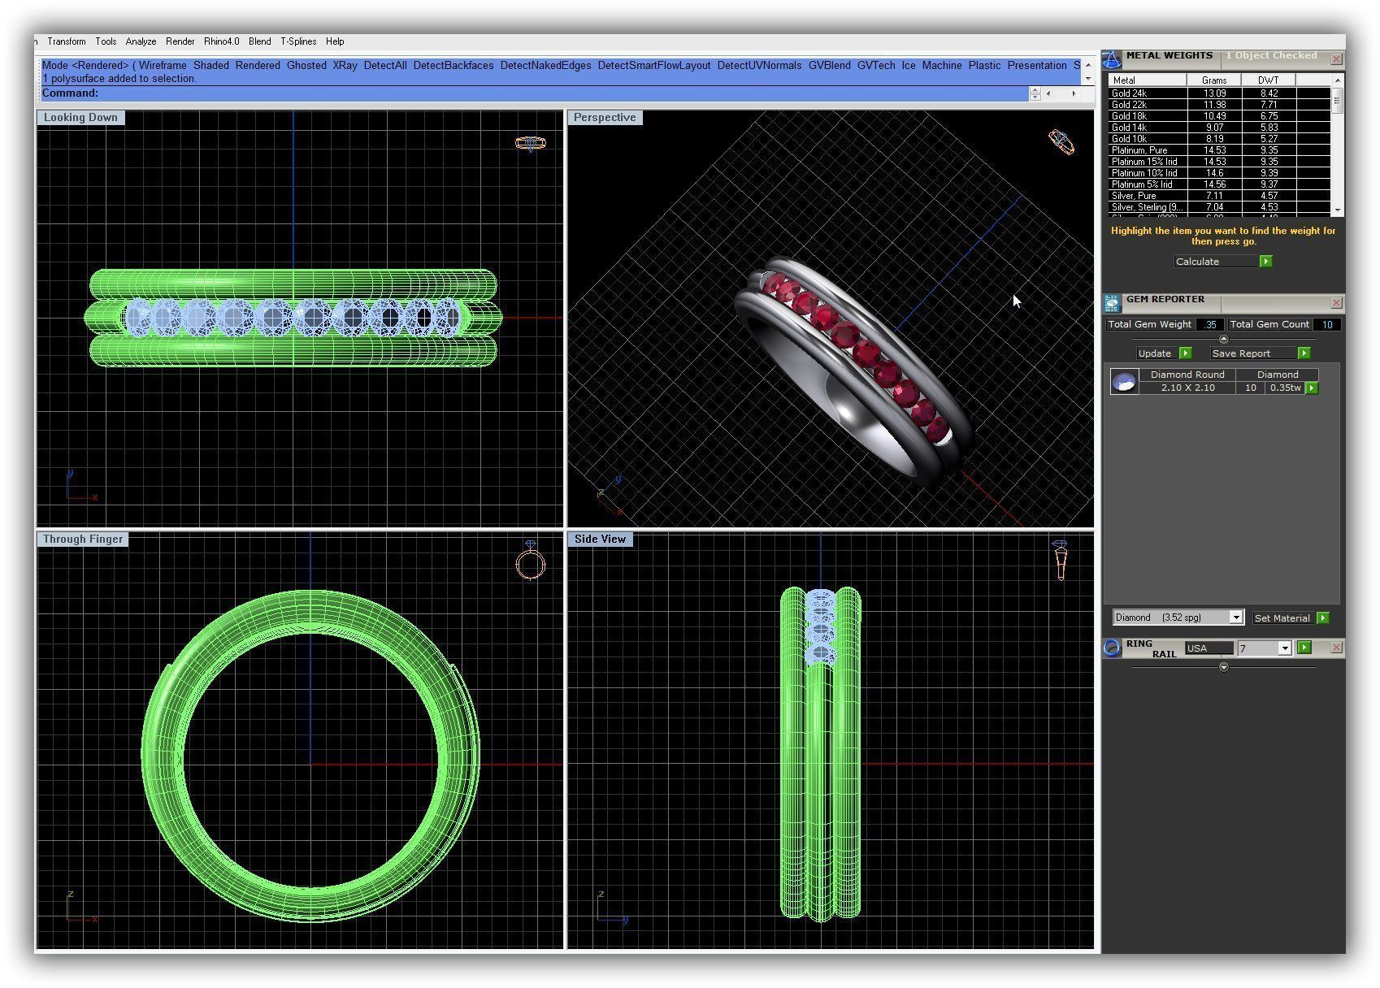Click the Perspective viewport title
This screenshot has height=988, width=1380.
click(x=605, y=118)
